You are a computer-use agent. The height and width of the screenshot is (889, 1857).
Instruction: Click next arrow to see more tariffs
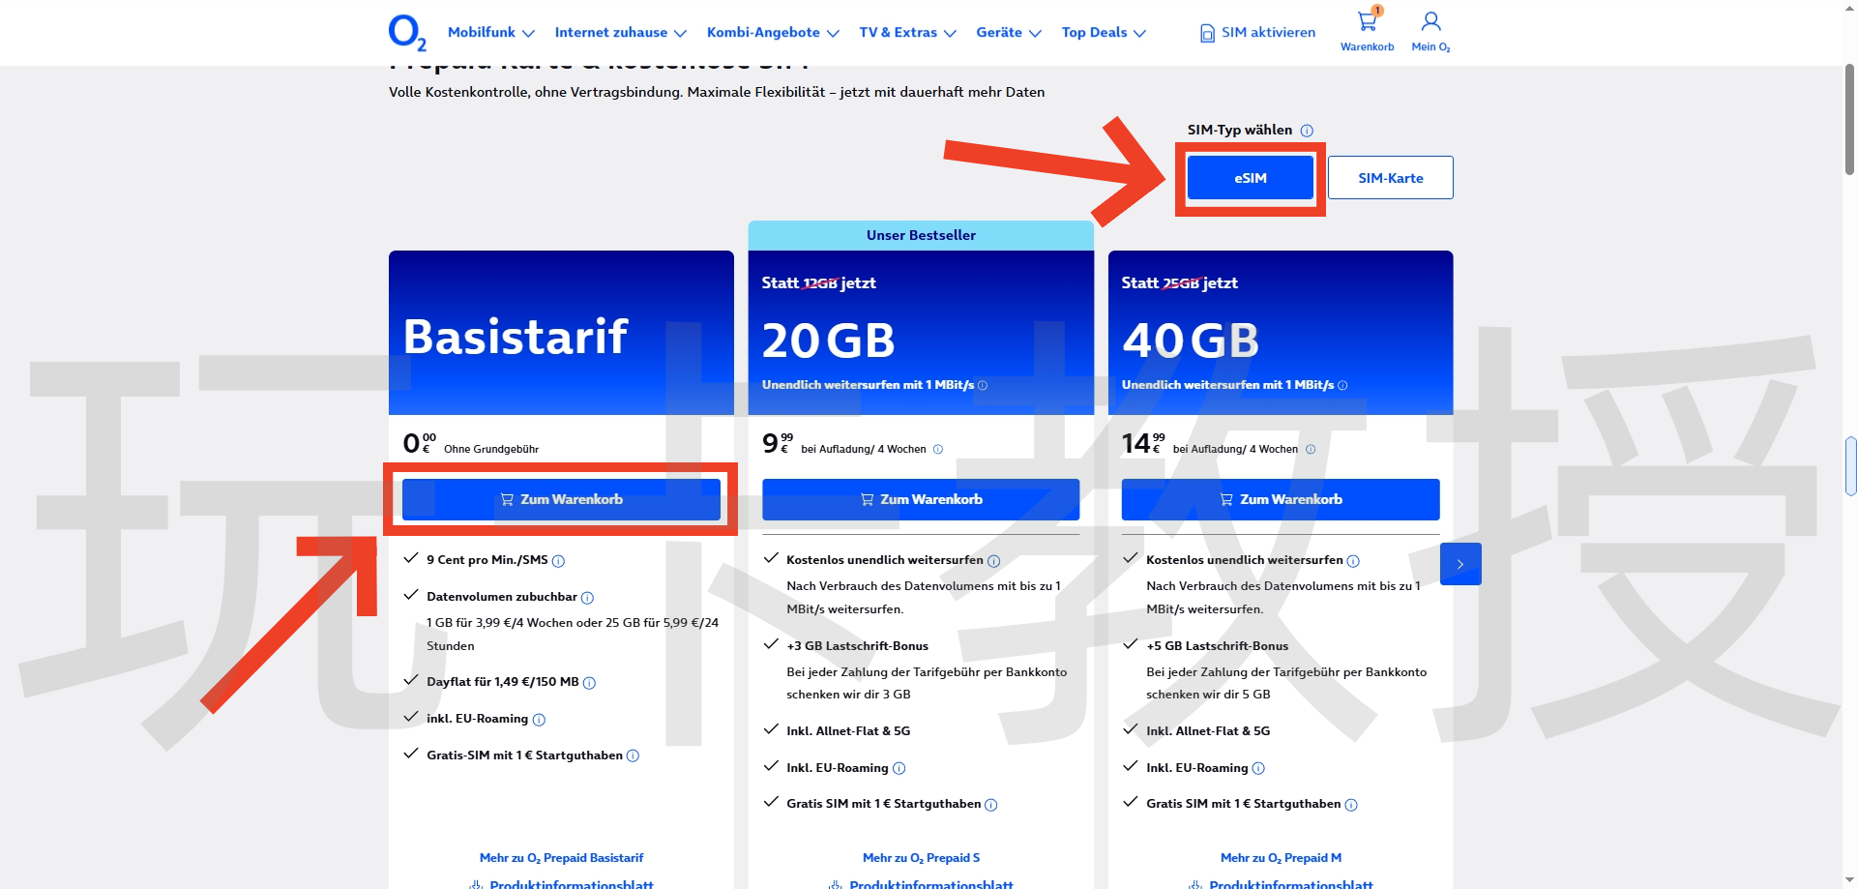click(1459, 564)
